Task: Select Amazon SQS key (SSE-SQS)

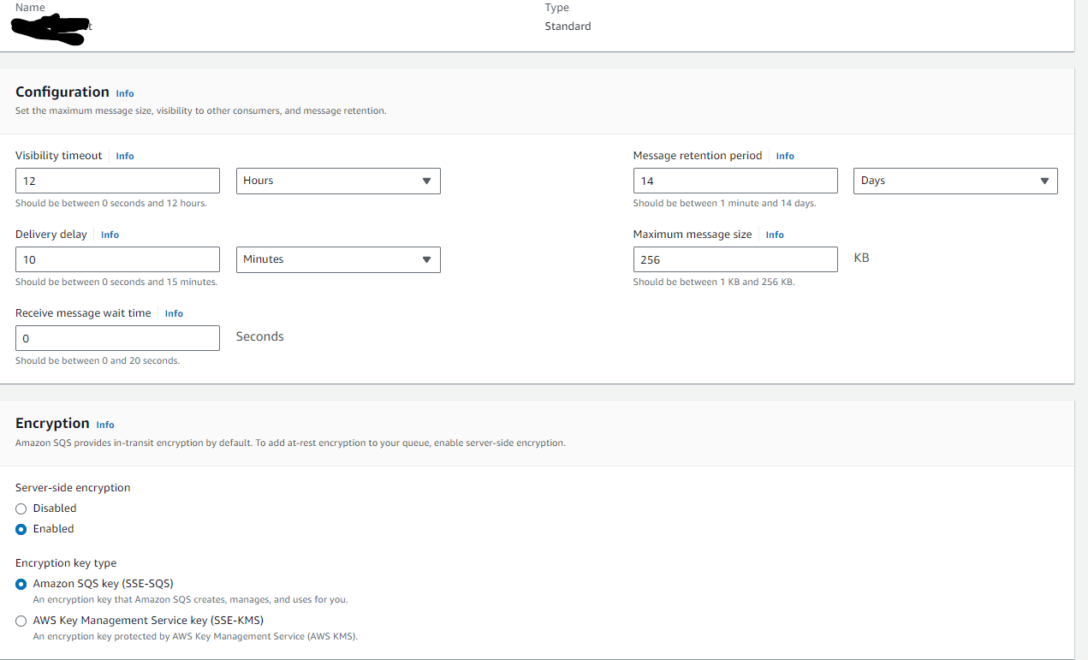Action: [21, 583]
